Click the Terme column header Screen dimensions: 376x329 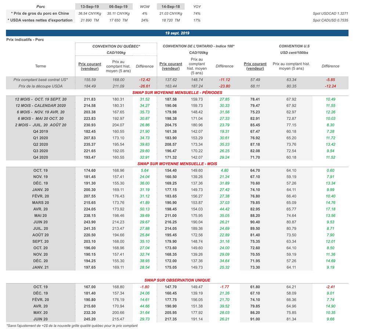[40, 66]
